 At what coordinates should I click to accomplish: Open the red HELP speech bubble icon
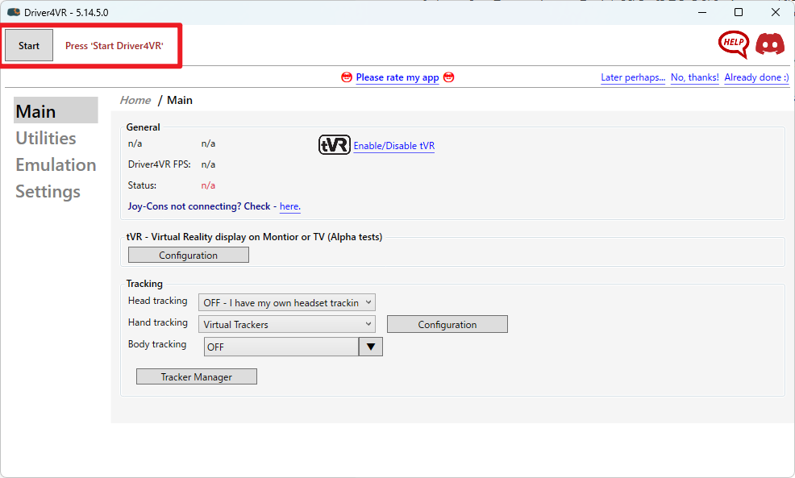[x=733, y=44]
